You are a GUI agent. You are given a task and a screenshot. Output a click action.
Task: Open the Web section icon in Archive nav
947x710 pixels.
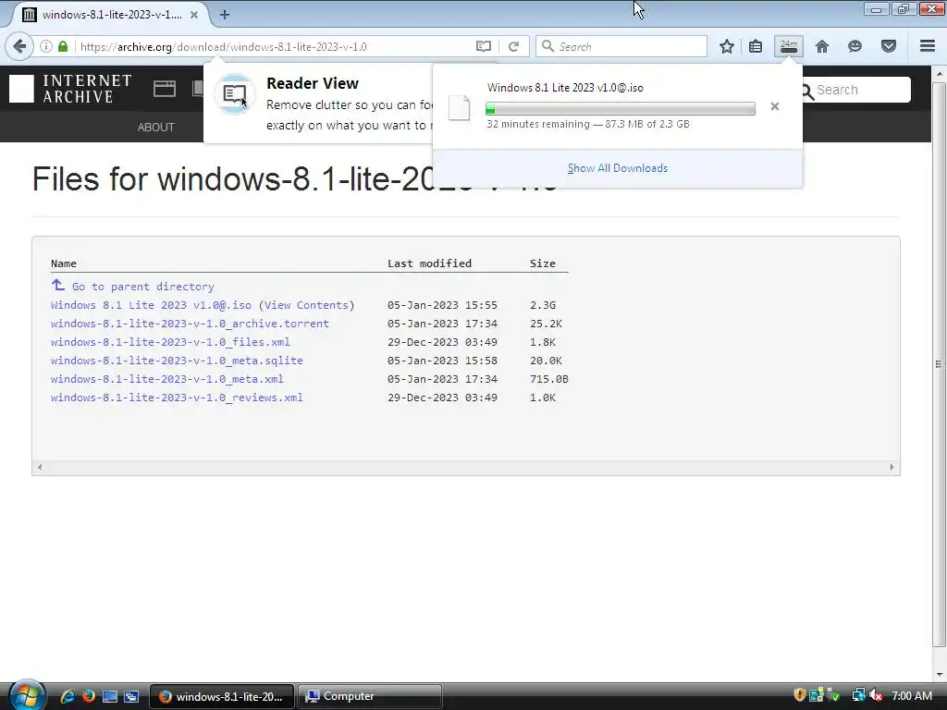pos(165,89)
